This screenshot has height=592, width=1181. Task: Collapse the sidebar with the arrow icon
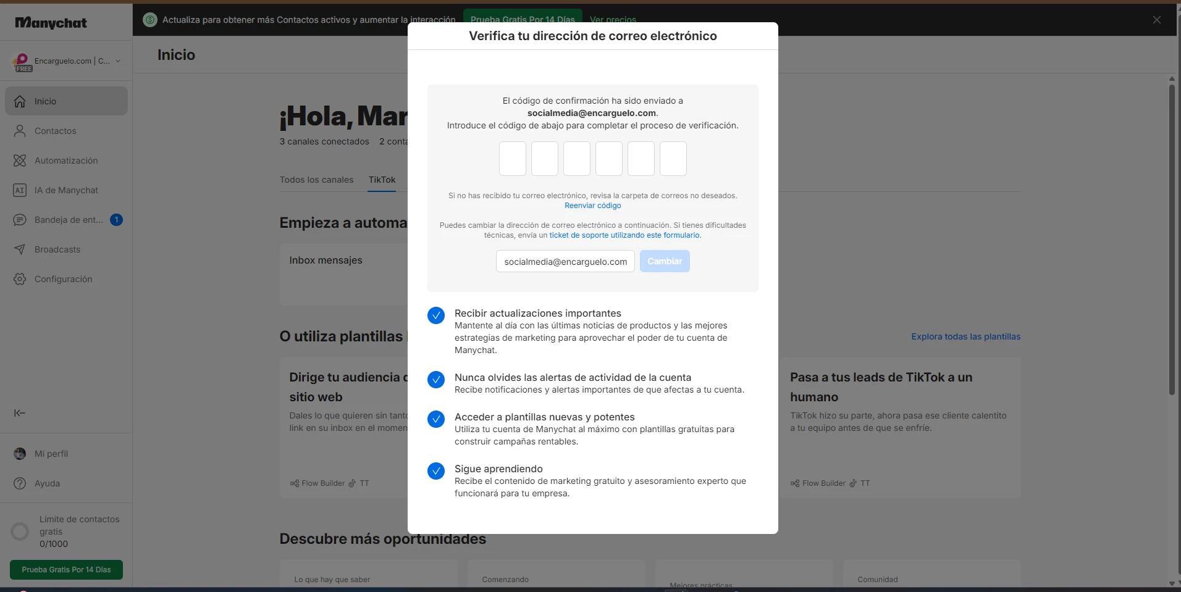point(20,413)
